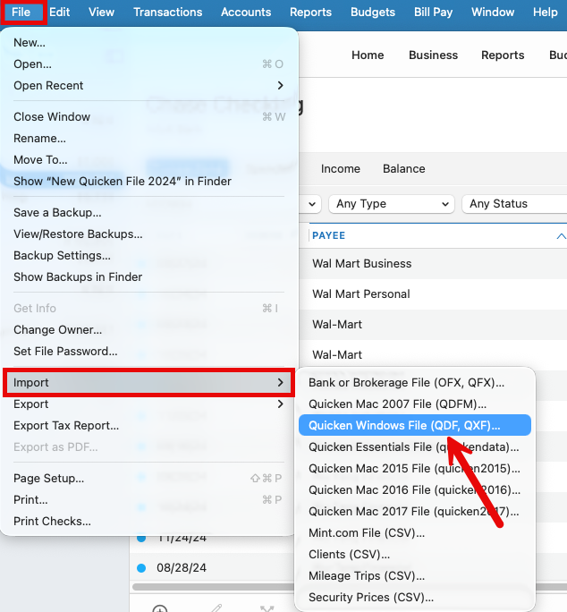Expand the Export submenu
This screenshot has height=612, width=567.
click(x=148, y=404)
